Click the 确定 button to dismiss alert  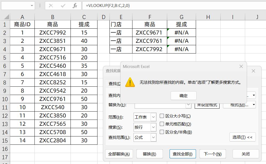pos(183,96)
